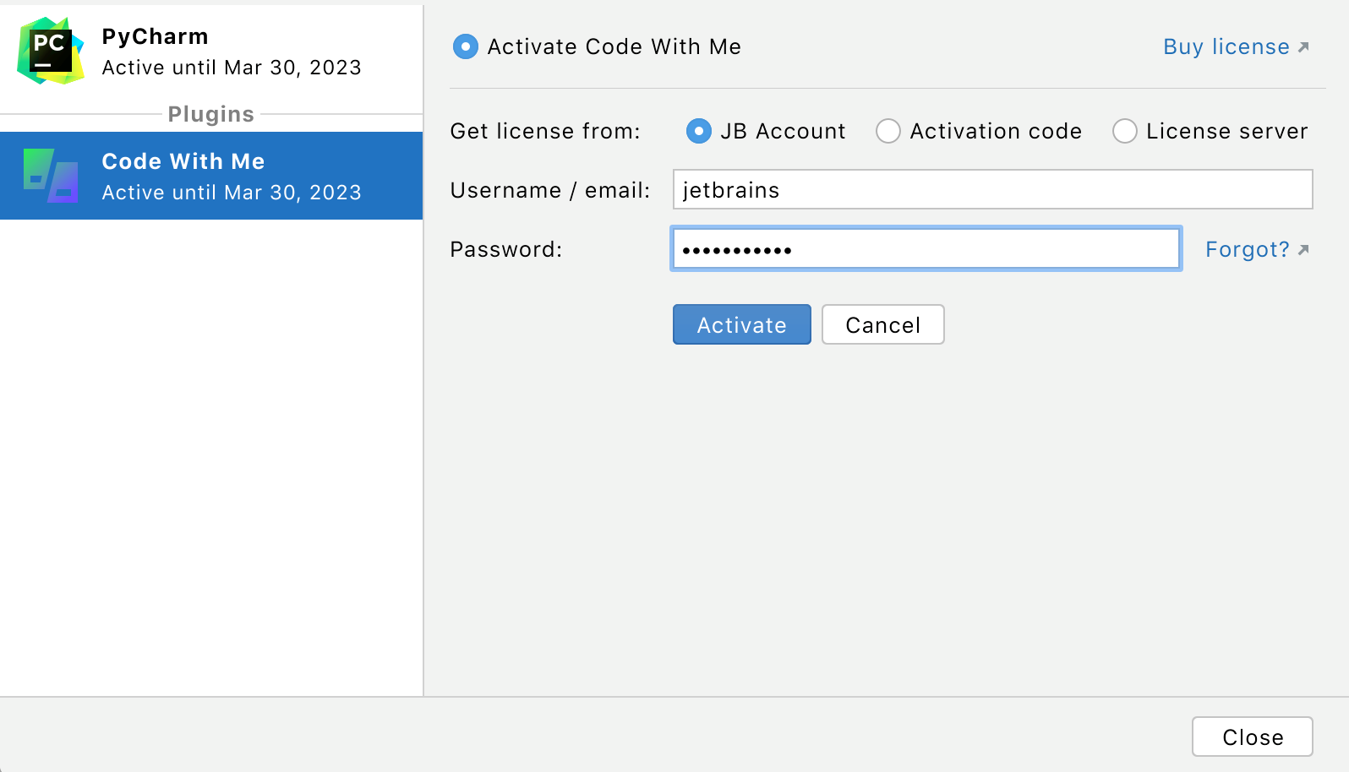
Task: Click the Plugins section header
Action: [210, 114]
